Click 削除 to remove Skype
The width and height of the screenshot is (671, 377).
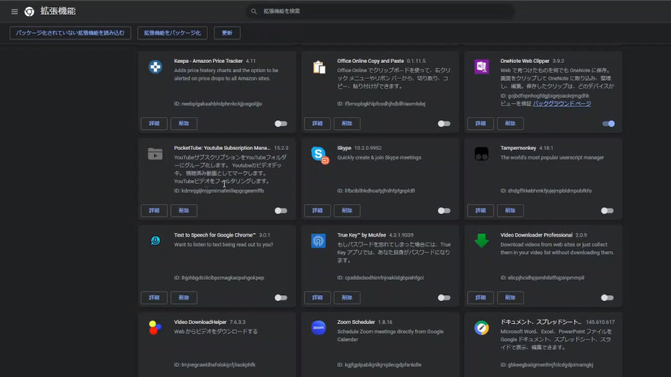347,211
